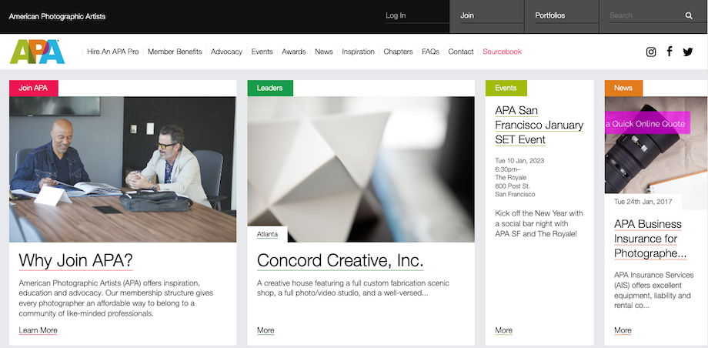Screen dimensions: 708x348
Task: Click the green Leaders tag
Action: [270, 88]
